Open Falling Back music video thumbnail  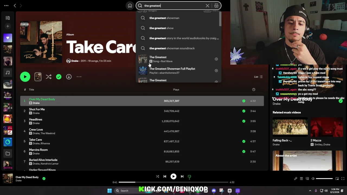coord(290,127)
